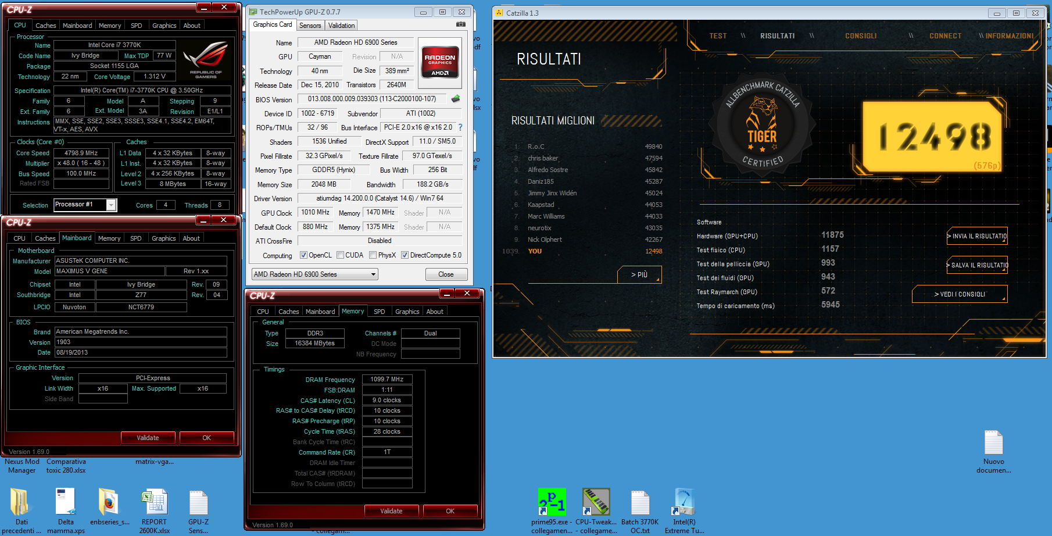Select the YOU 12498 ranking row

click(x=582, y=251)
